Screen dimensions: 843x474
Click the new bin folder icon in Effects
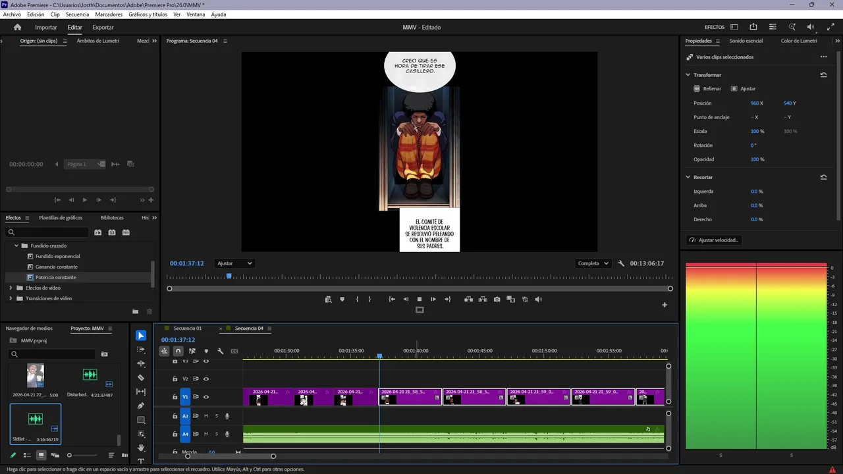pyautogui.click(x=136, y=311)
